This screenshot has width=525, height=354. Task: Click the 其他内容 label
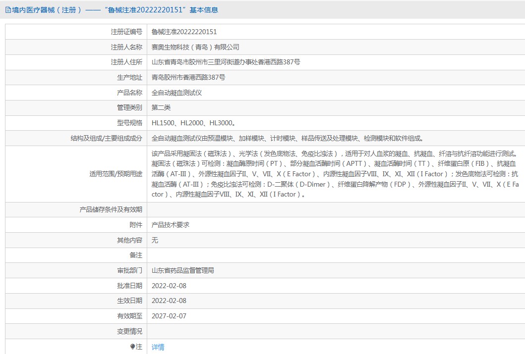[129, 240]
